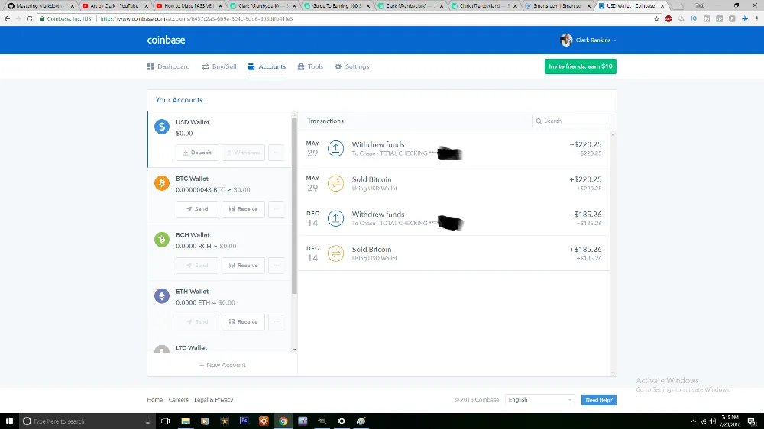Open Settings gear in taskbar
Image resolution: width=764 pixels, height=429 pixels.
(x=342, y=421)
